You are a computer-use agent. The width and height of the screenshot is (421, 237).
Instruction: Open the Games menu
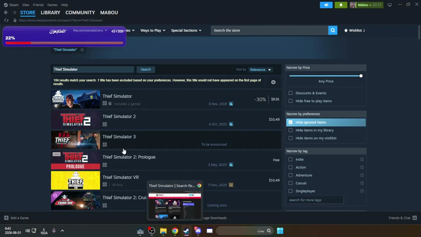(x=52, y=5)
